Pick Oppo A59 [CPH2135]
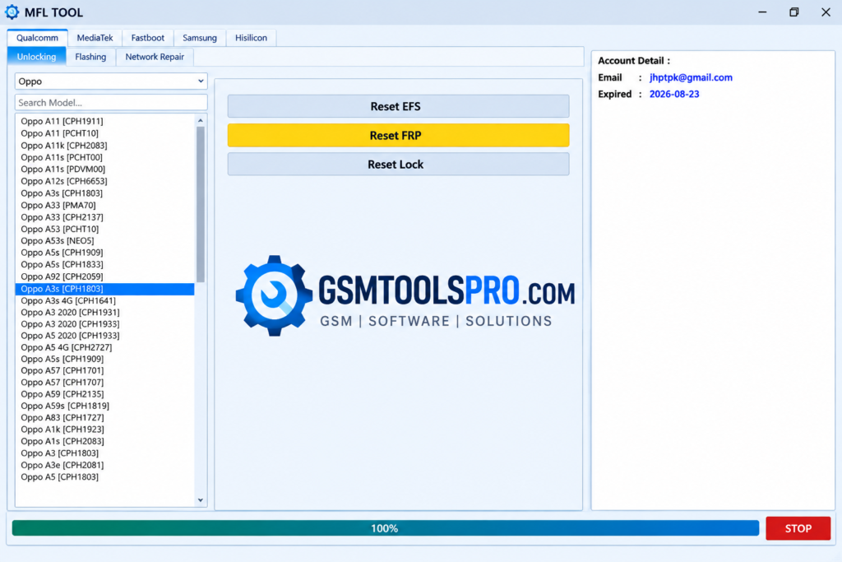This screenshot has height=562, width=842. point(104,394)
